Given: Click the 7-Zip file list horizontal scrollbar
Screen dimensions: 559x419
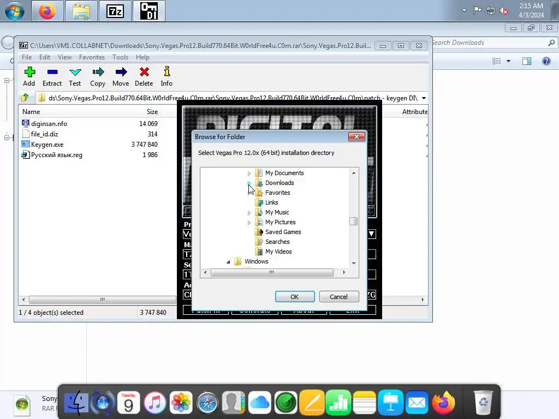Looking at the screenshot, I should [x=102, y=300].
